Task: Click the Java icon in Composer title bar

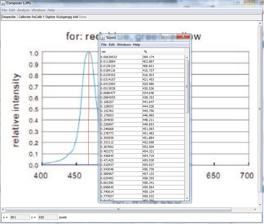Action: tap(3, 3)
